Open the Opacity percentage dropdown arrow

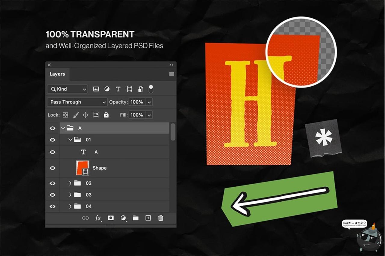pos(149,102)
